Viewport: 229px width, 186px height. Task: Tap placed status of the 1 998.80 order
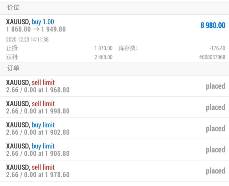tap(215, 107)
